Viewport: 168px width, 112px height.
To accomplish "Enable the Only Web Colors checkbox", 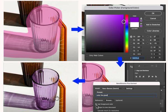I will point(87,55).
